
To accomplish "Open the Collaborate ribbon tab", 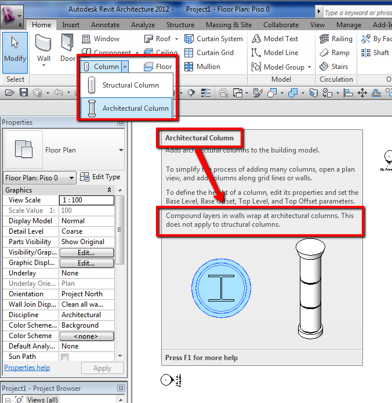I will point(281,25).
